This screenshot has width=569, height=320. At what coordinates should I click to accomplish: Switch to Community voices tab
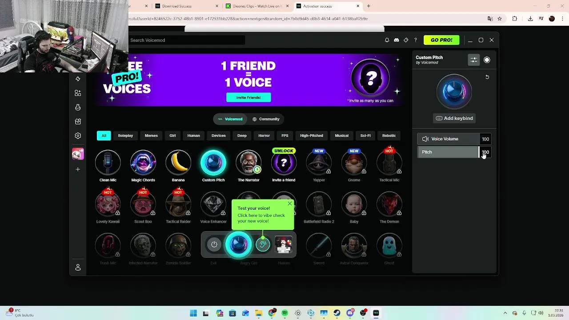coord(266,119)
